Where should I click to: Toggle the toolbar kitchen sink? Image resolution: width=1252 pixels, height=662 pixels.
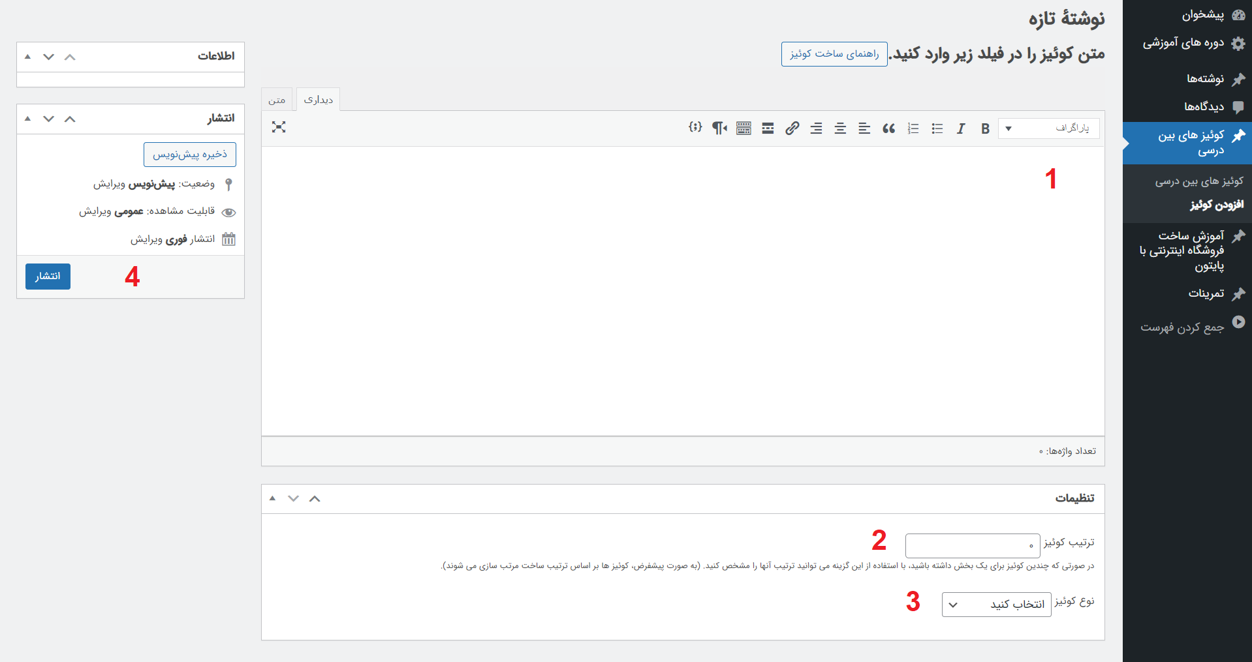[743, 128]
